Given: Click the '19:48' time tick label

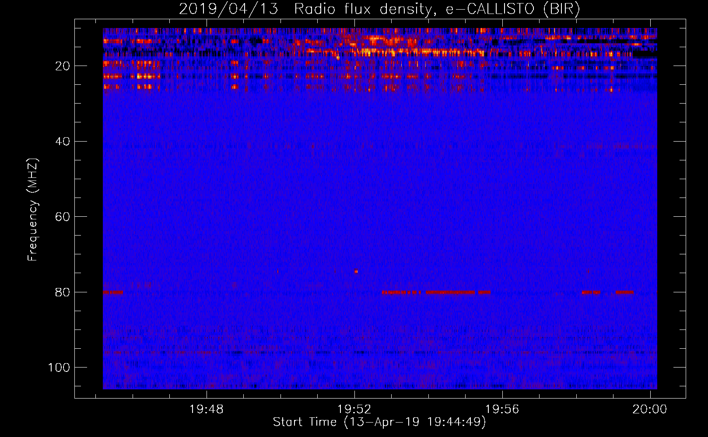Looking at the screenshot, I should 207,409.
